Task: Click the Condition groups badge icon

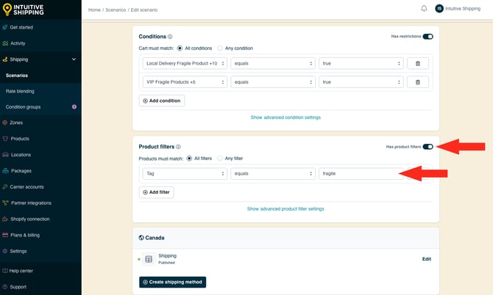Action: 74,107
